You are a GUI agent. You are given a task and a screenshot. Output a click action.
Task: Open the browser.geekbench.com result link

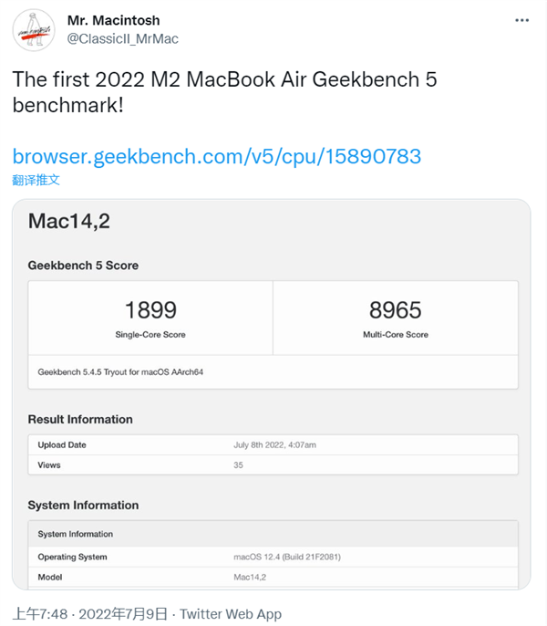coord(217,156)
